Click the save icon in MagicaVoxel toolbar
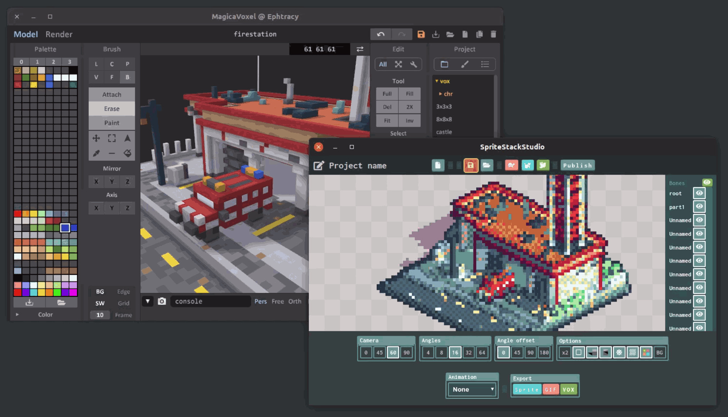Viewport: 728px width, 417px height. 421,34
